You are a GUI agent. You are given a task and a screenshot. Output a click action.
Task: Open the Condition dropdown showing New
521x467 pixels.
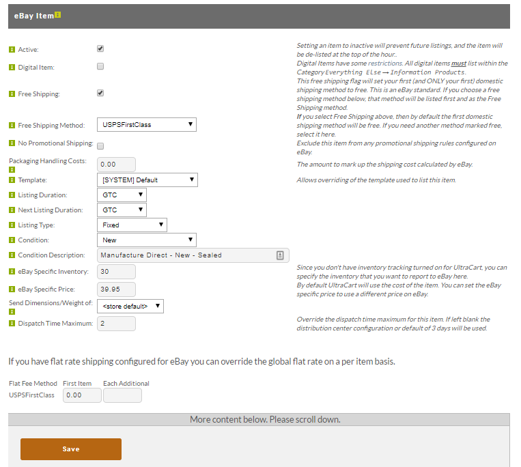[147, 240]
